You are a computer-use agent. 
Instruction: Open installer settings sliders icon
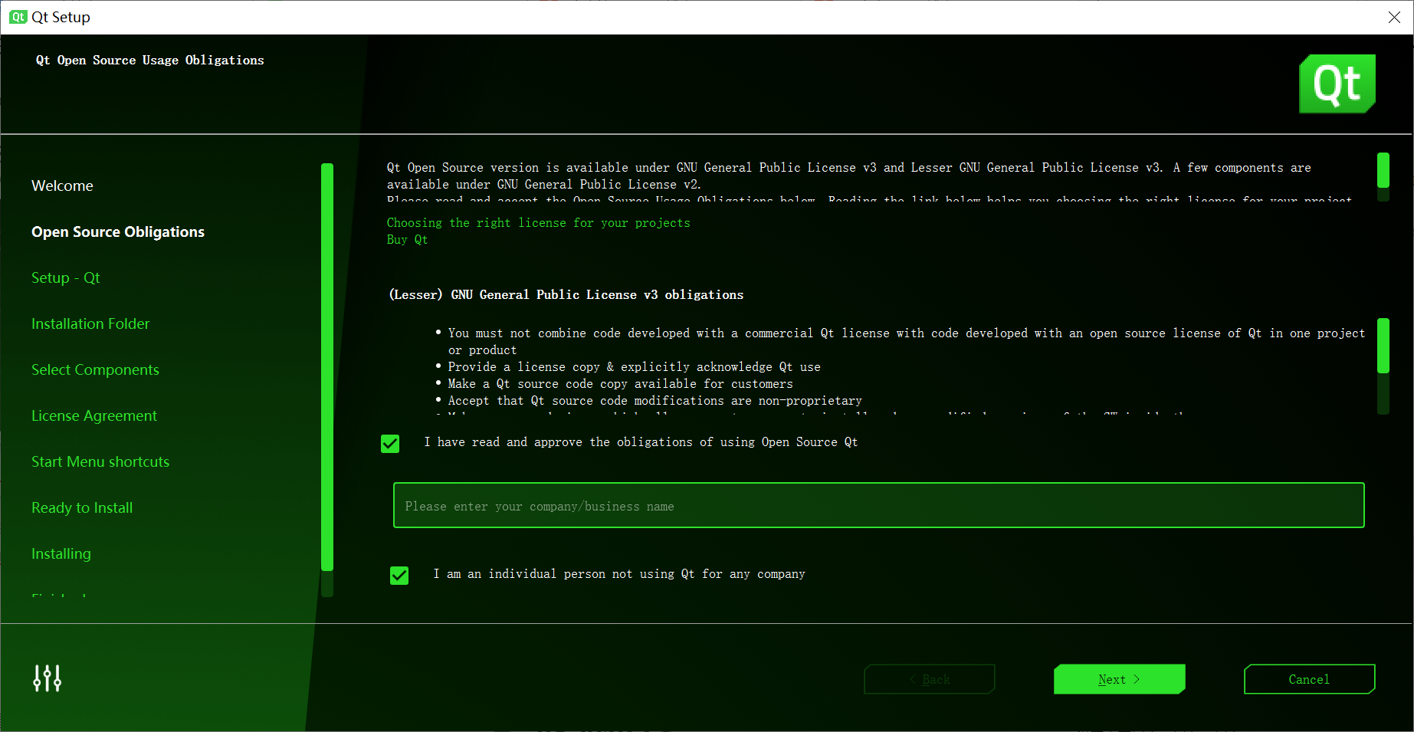tap(47, 678)
